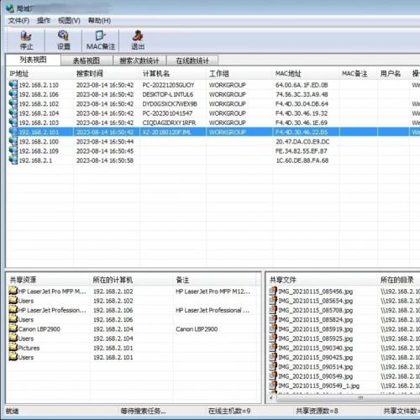Select file IMG_20210115_090549.jpg
The image size is (420, 420).
pyautogui.click(x=316, y=376)
